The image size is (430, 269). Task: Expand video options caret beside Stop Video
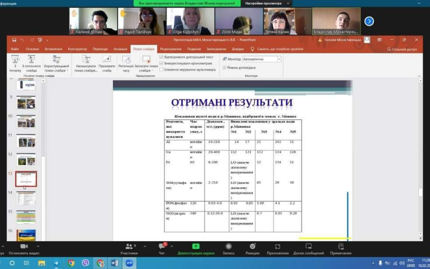click(x=38, y=246)
